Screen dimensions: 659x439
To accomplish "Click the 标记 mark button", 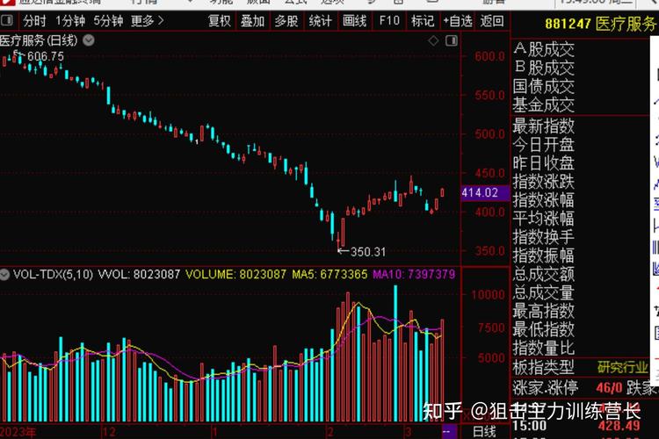I will pyautogui.click(x=423, y=20).
